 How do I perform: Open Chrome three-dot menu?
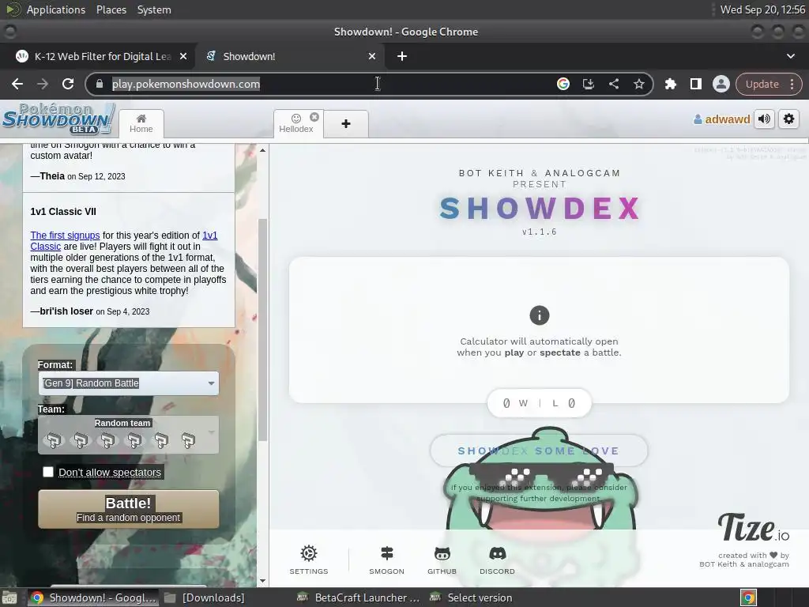792,84
